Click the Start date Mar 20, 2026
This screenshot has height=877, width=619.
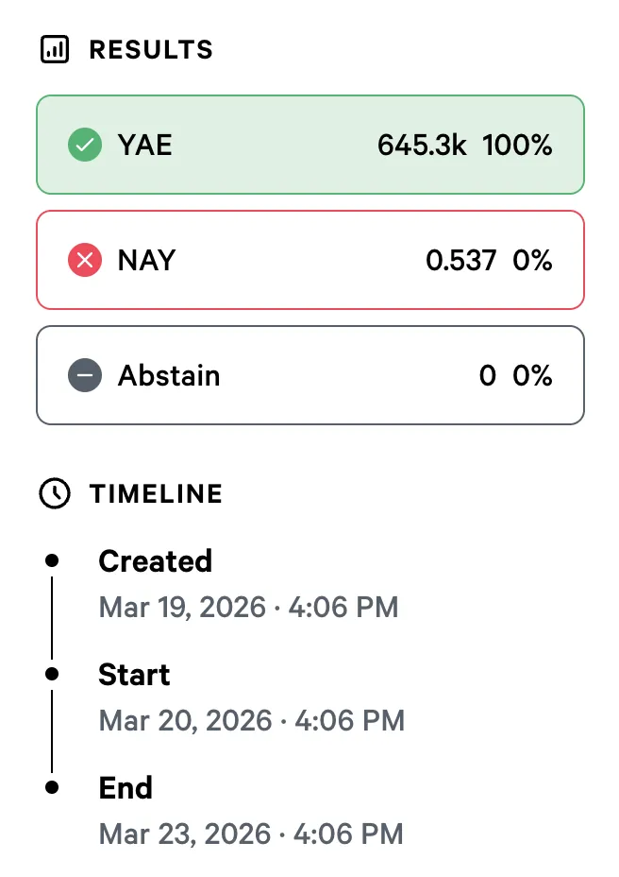click(251, 720)
